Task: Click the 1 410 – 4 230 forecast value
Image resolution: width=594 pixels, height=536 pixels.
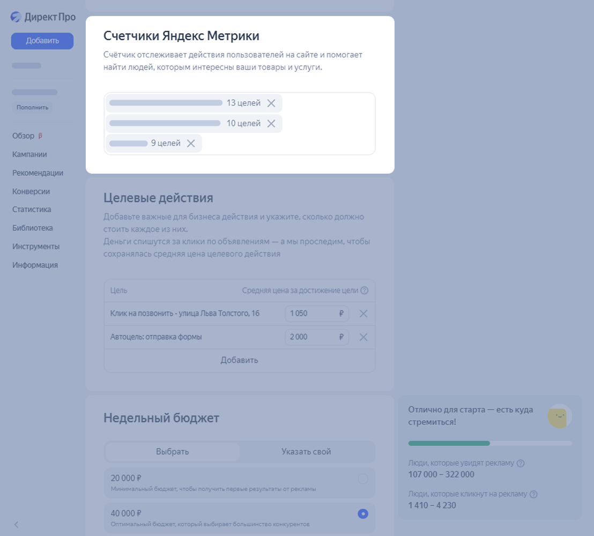Action: [432, 505]
